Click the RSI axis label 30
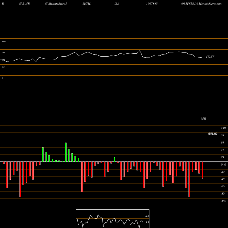The width and height of the screenshot is (228, 228). coord(3,67)
